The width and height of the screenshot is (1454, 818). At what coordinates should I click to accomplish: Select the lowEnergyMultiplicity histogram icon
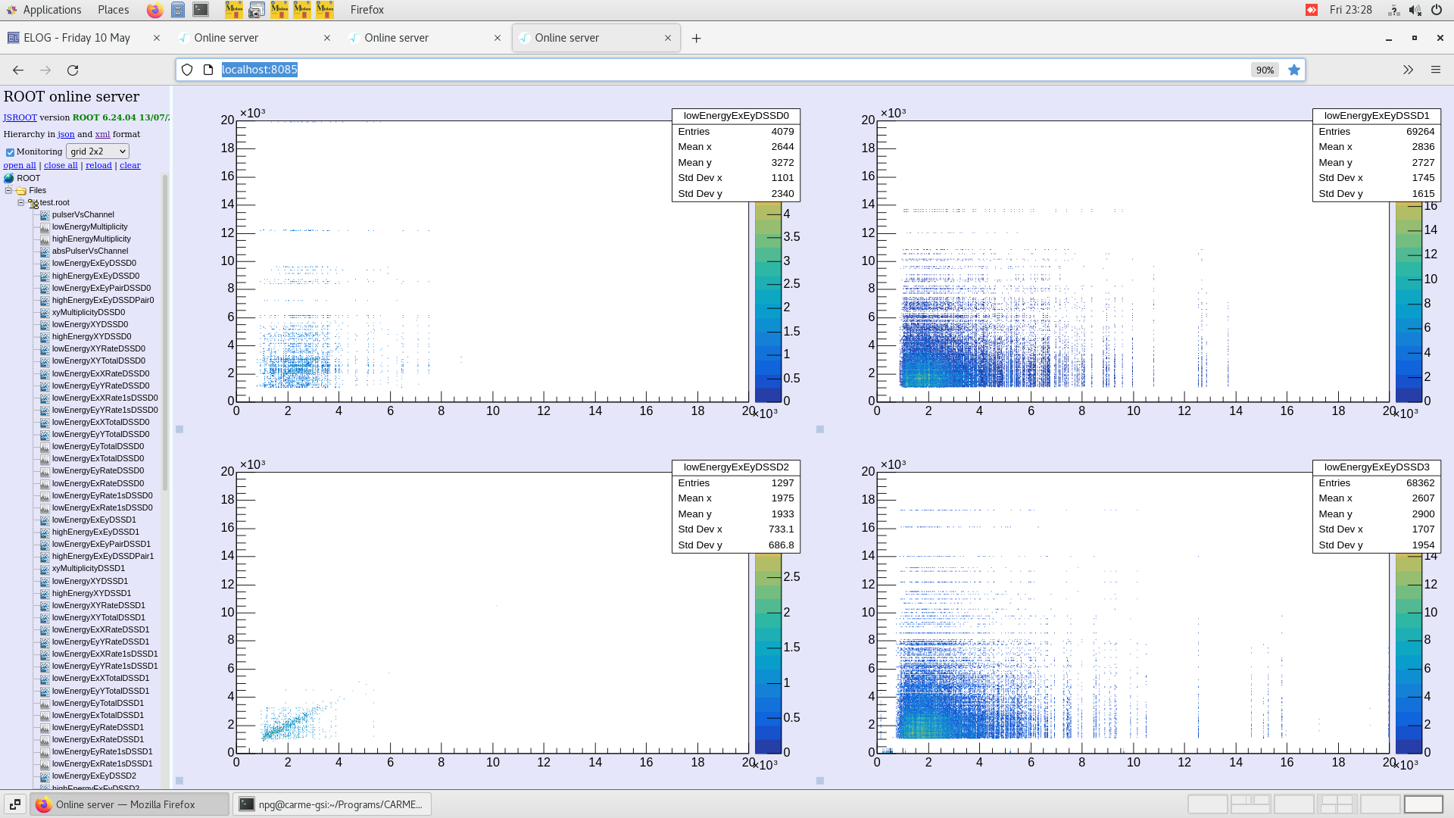pos(45,226)
